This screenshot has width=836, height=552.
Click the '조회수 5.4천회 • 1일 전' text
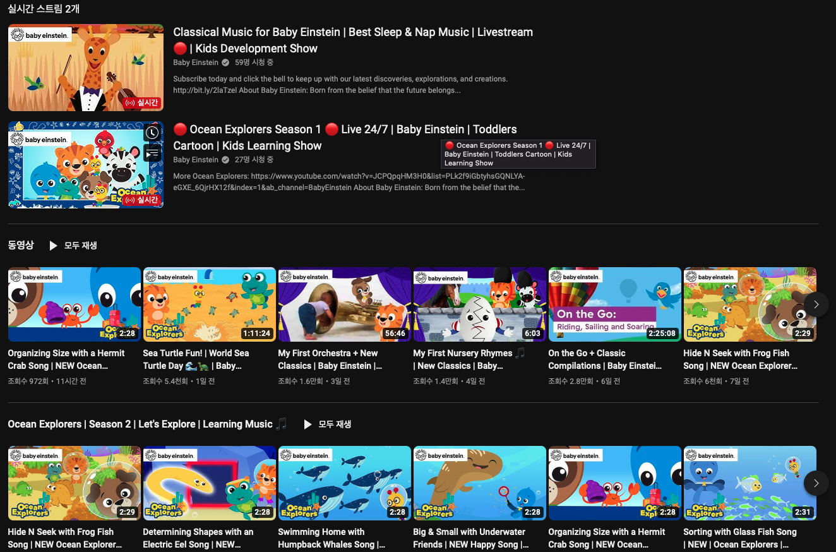[x=179, y=381]
